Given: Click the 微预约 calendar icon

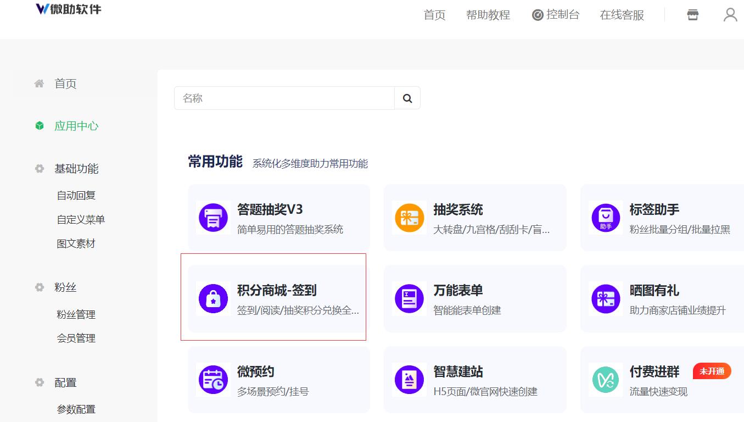Looking at the screenshot, I should [x=213, y=380].
